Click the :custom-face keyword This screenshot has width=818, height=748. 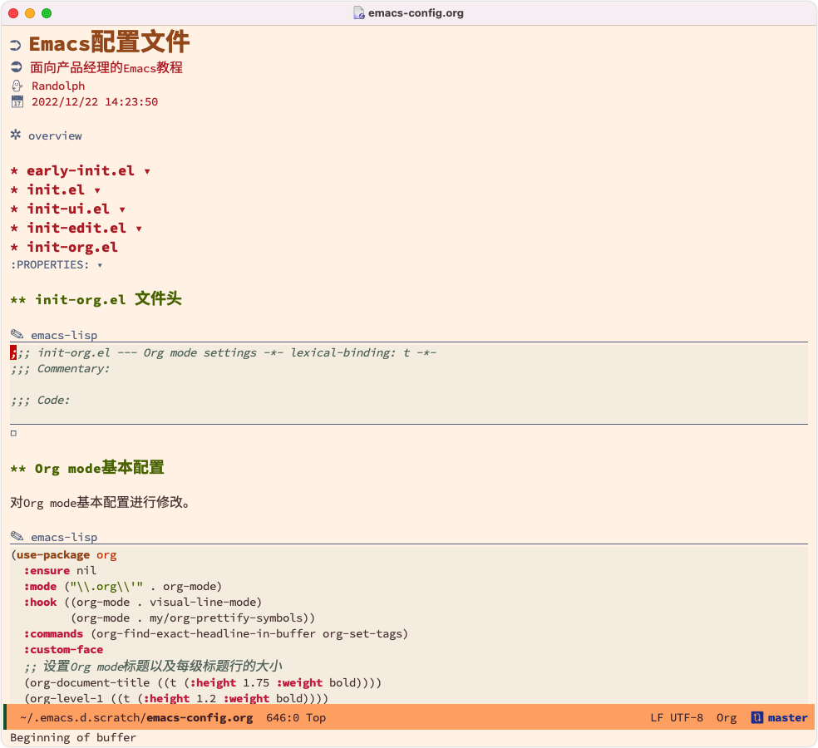[x=64, y=649]
